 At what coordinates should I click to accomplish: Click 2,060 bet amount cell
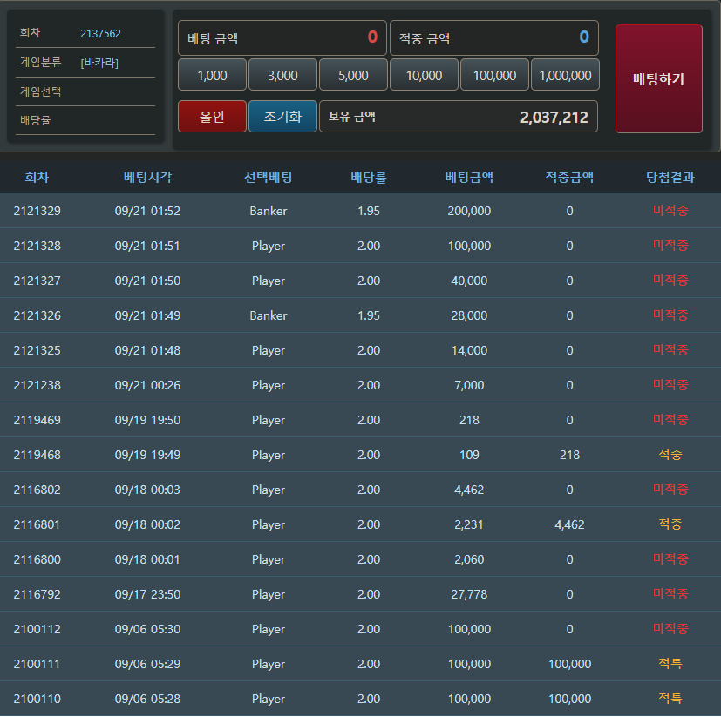[x=469, y=560]
